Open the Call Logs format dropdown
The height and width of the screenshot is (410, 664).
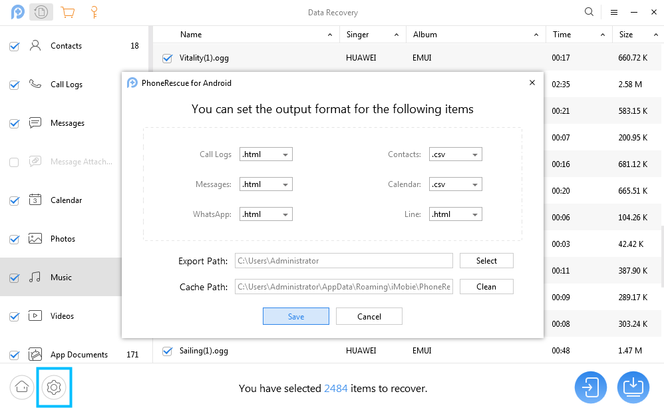coord(266,154)
